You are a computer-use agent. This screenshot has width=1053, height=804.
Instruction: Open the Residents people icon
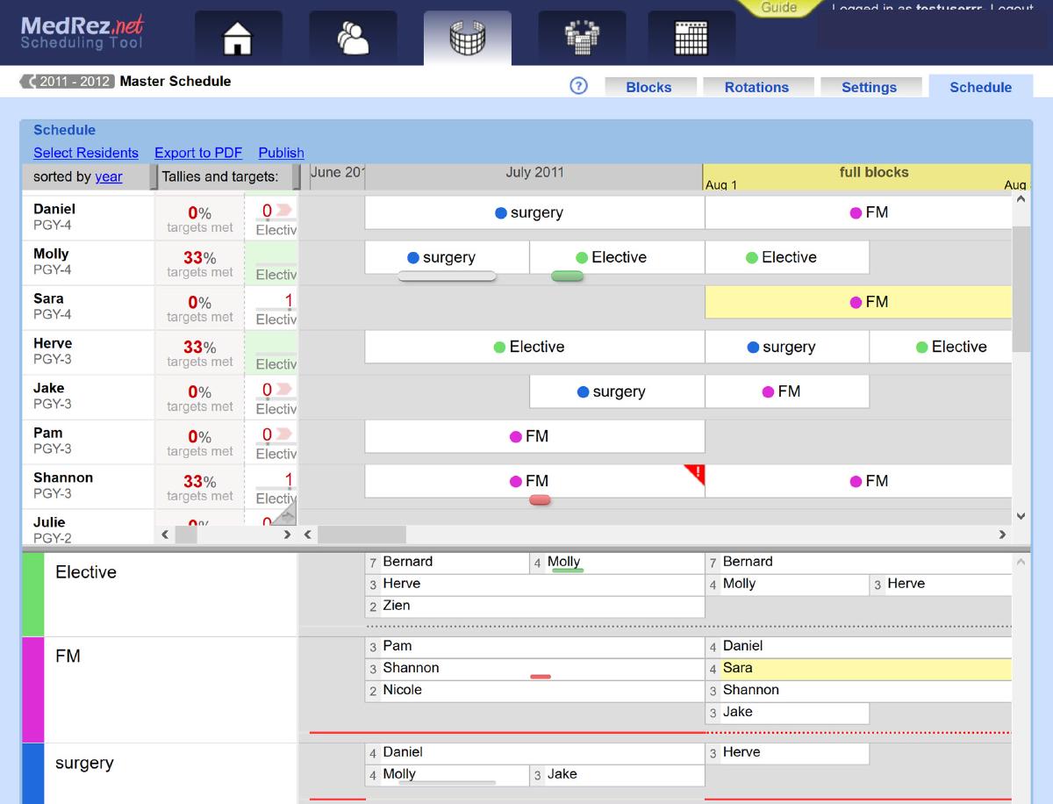pyautogui.click(x=353, y=39)
